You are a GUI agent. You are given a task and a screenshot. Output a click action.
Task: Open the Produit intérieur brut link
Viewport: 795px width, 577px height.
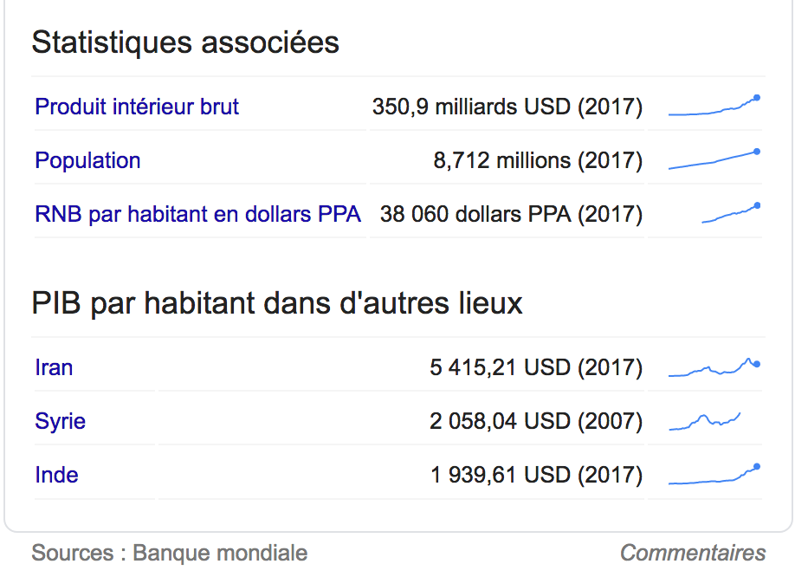pos(136,107)
